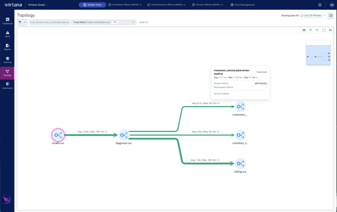This screenshot has height=212, width=337.
Task: Fit topology graph to screen
Action: pyautogui.click(x=330, y=30)
